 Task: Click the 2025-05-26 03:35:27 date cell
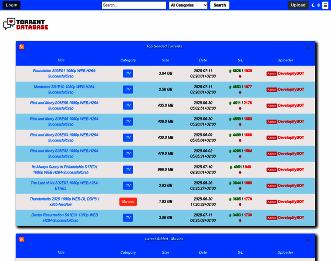(x=203, y=185)
